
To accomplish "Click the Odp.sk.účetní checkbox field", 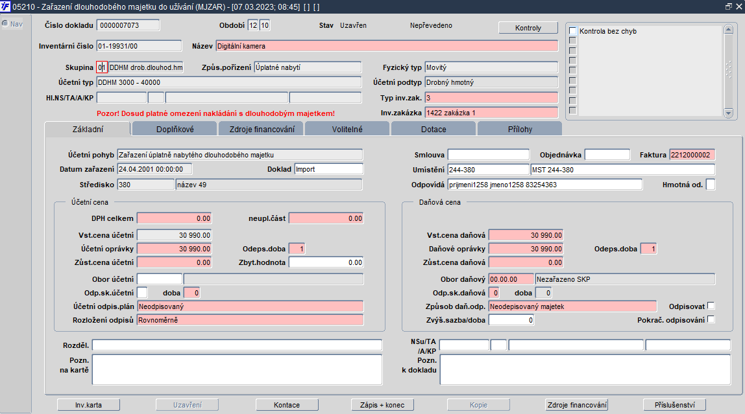I will coord(142,293).
